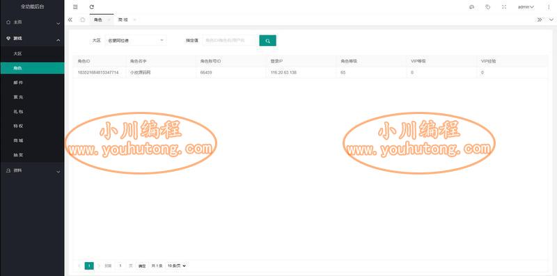The height and width of the screenshot is (276, 557).
Task: Enter fullscreen with the expand icon
Action: coord(503,7)
